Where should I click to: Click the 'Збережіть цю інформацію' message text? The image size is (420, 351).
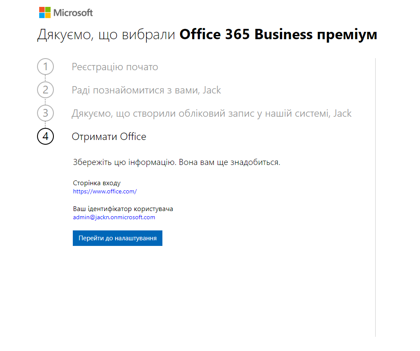[177, 162]
